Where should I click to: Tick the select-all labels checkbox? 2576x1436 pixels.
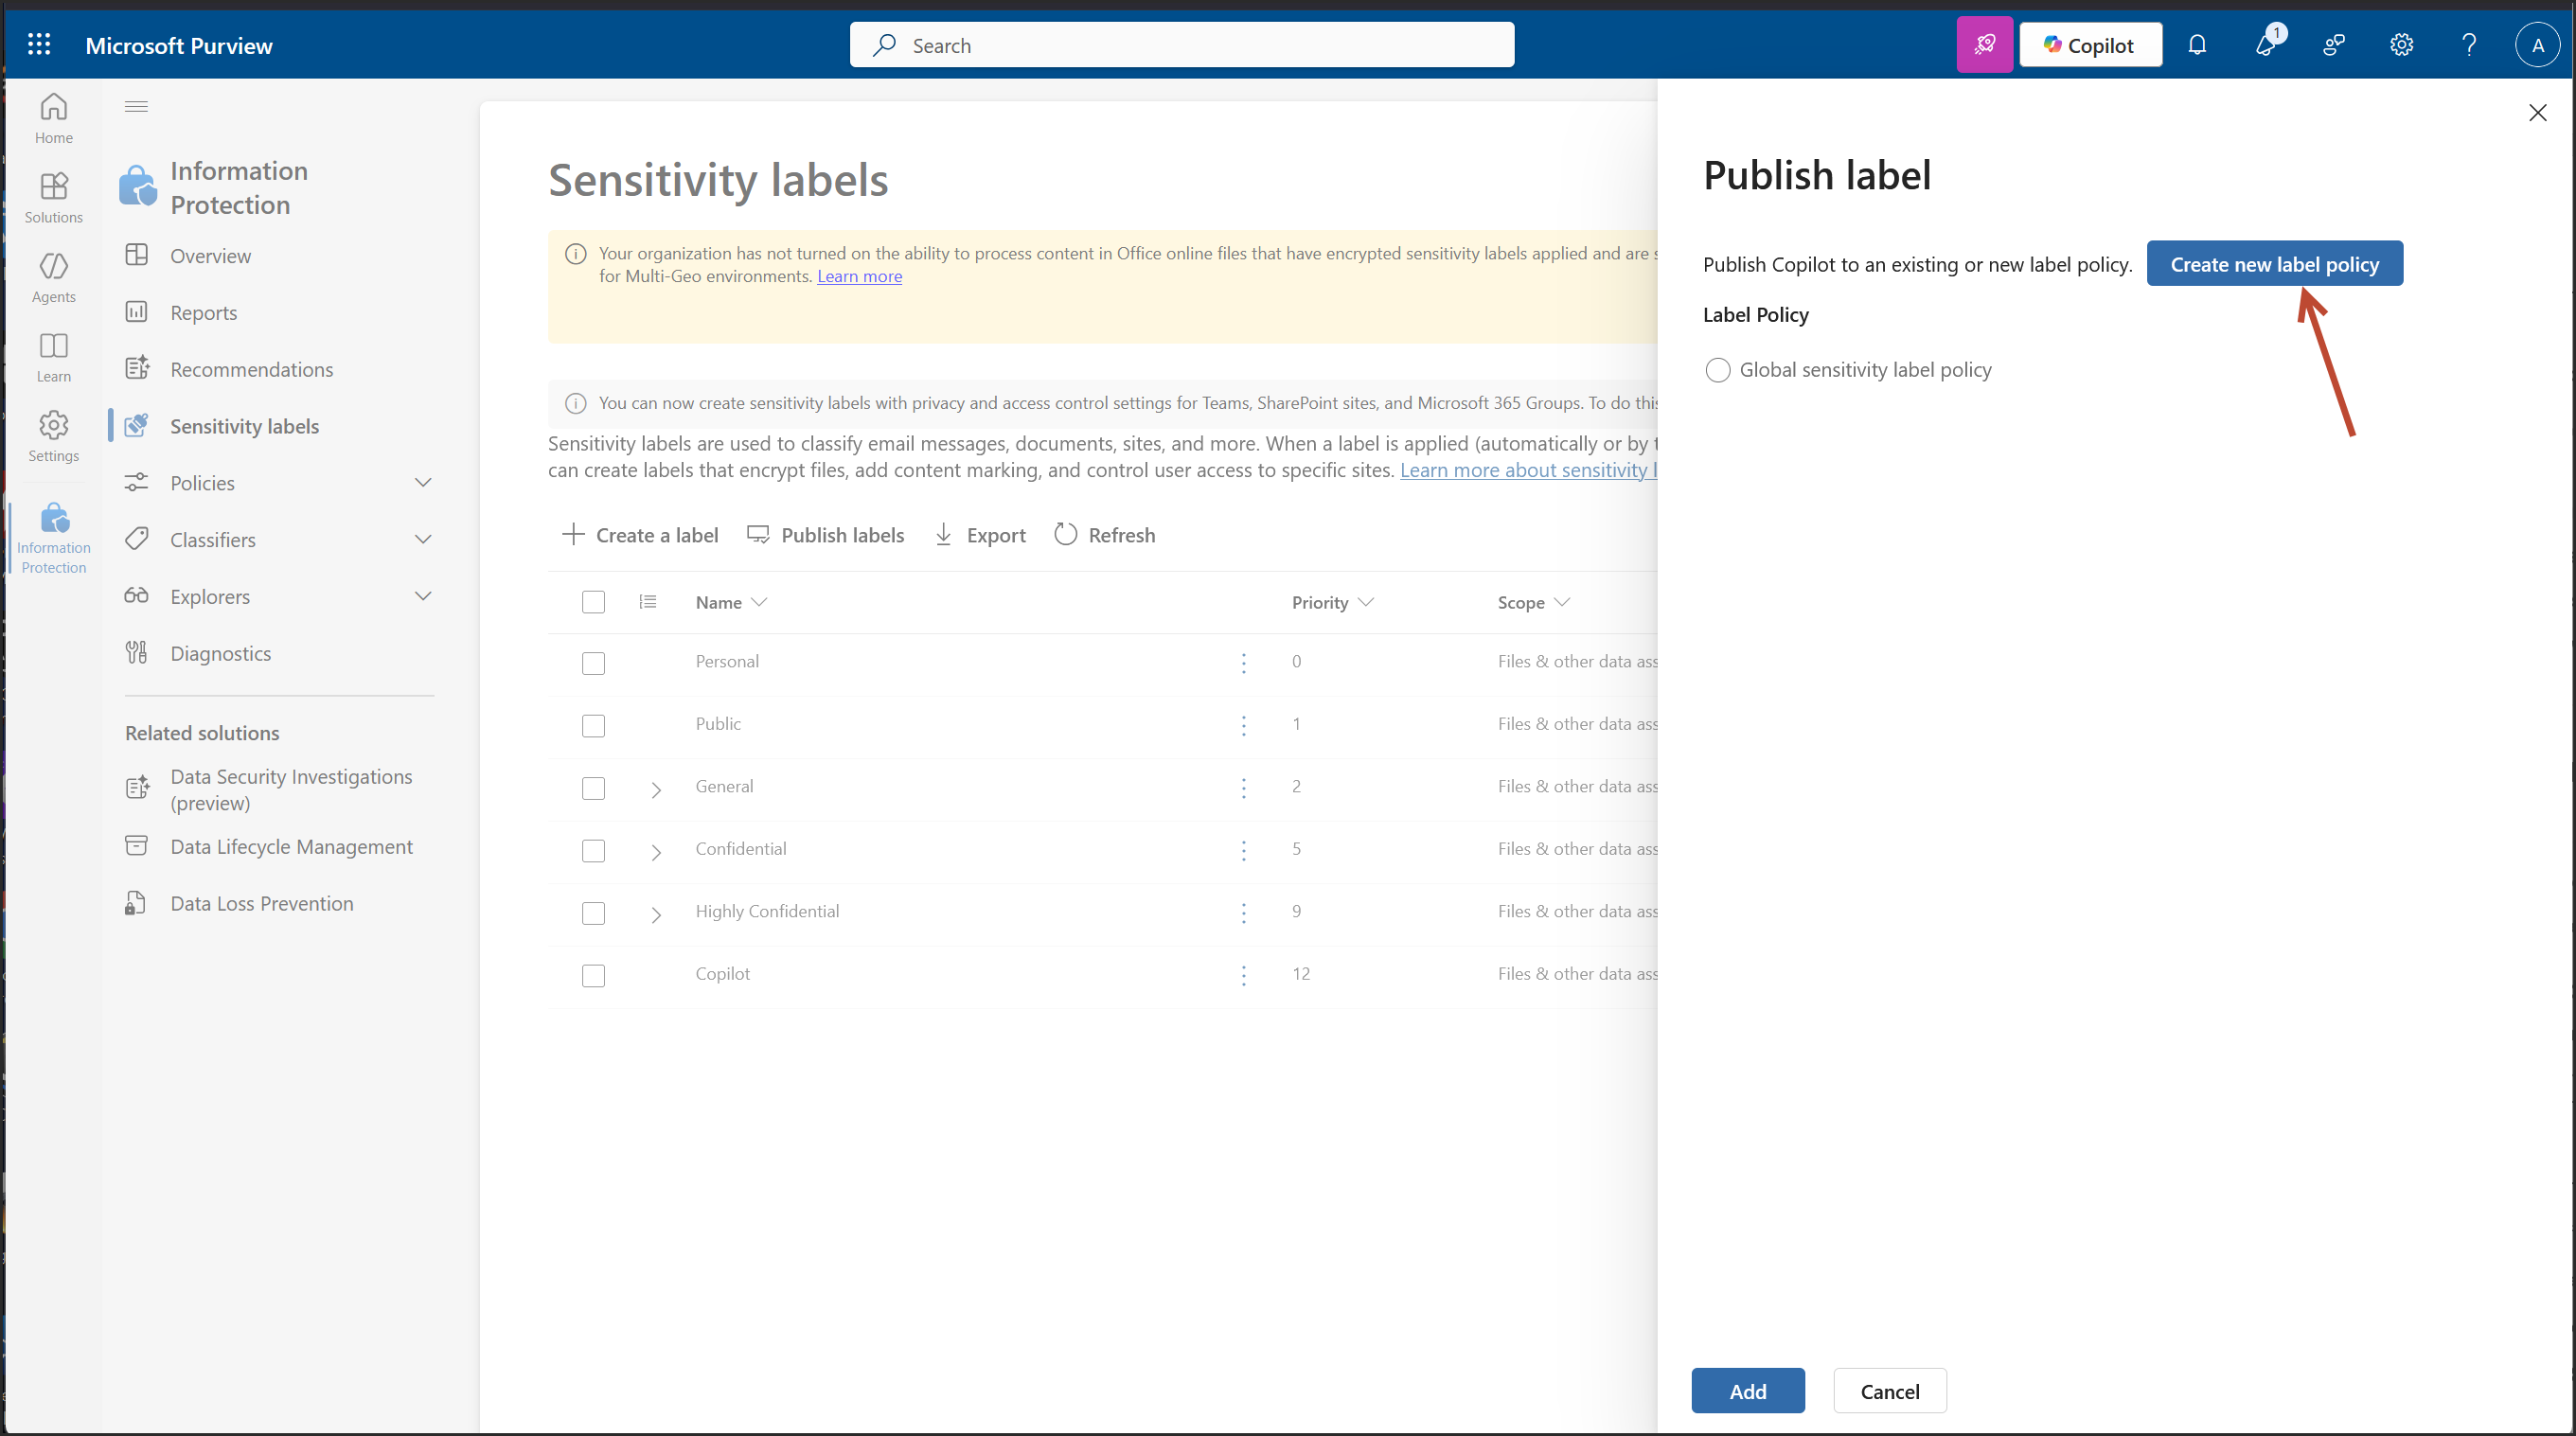593,602
